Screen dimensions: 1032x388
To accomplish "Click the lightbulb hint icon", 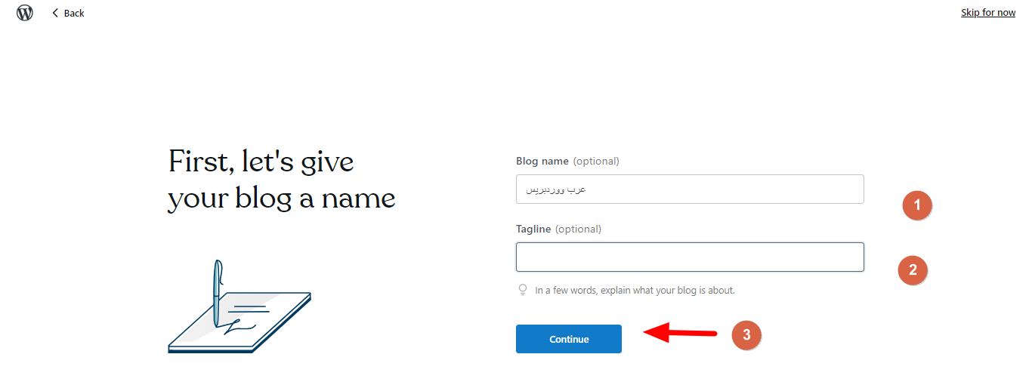I will [x=522, y=290].
